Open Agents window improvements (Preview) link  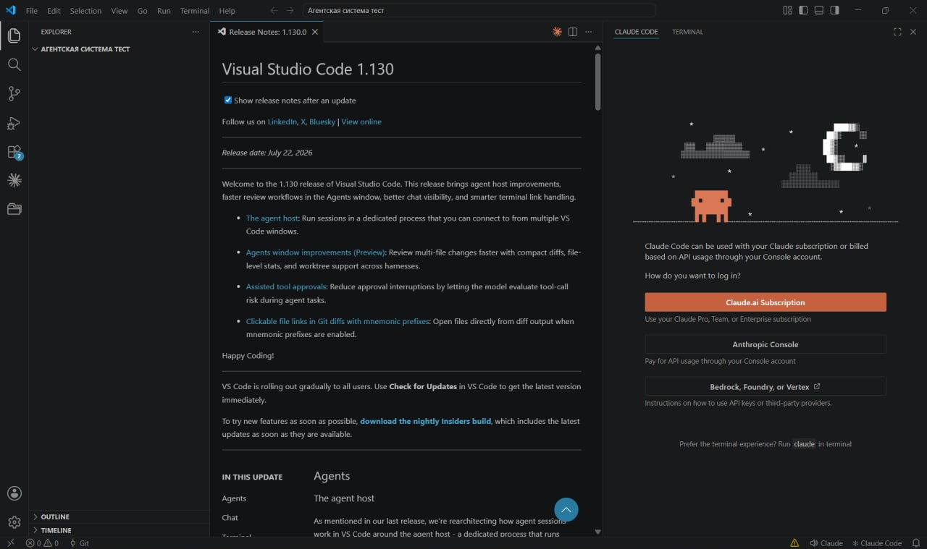pyautogui.click(x=316, y=252)
